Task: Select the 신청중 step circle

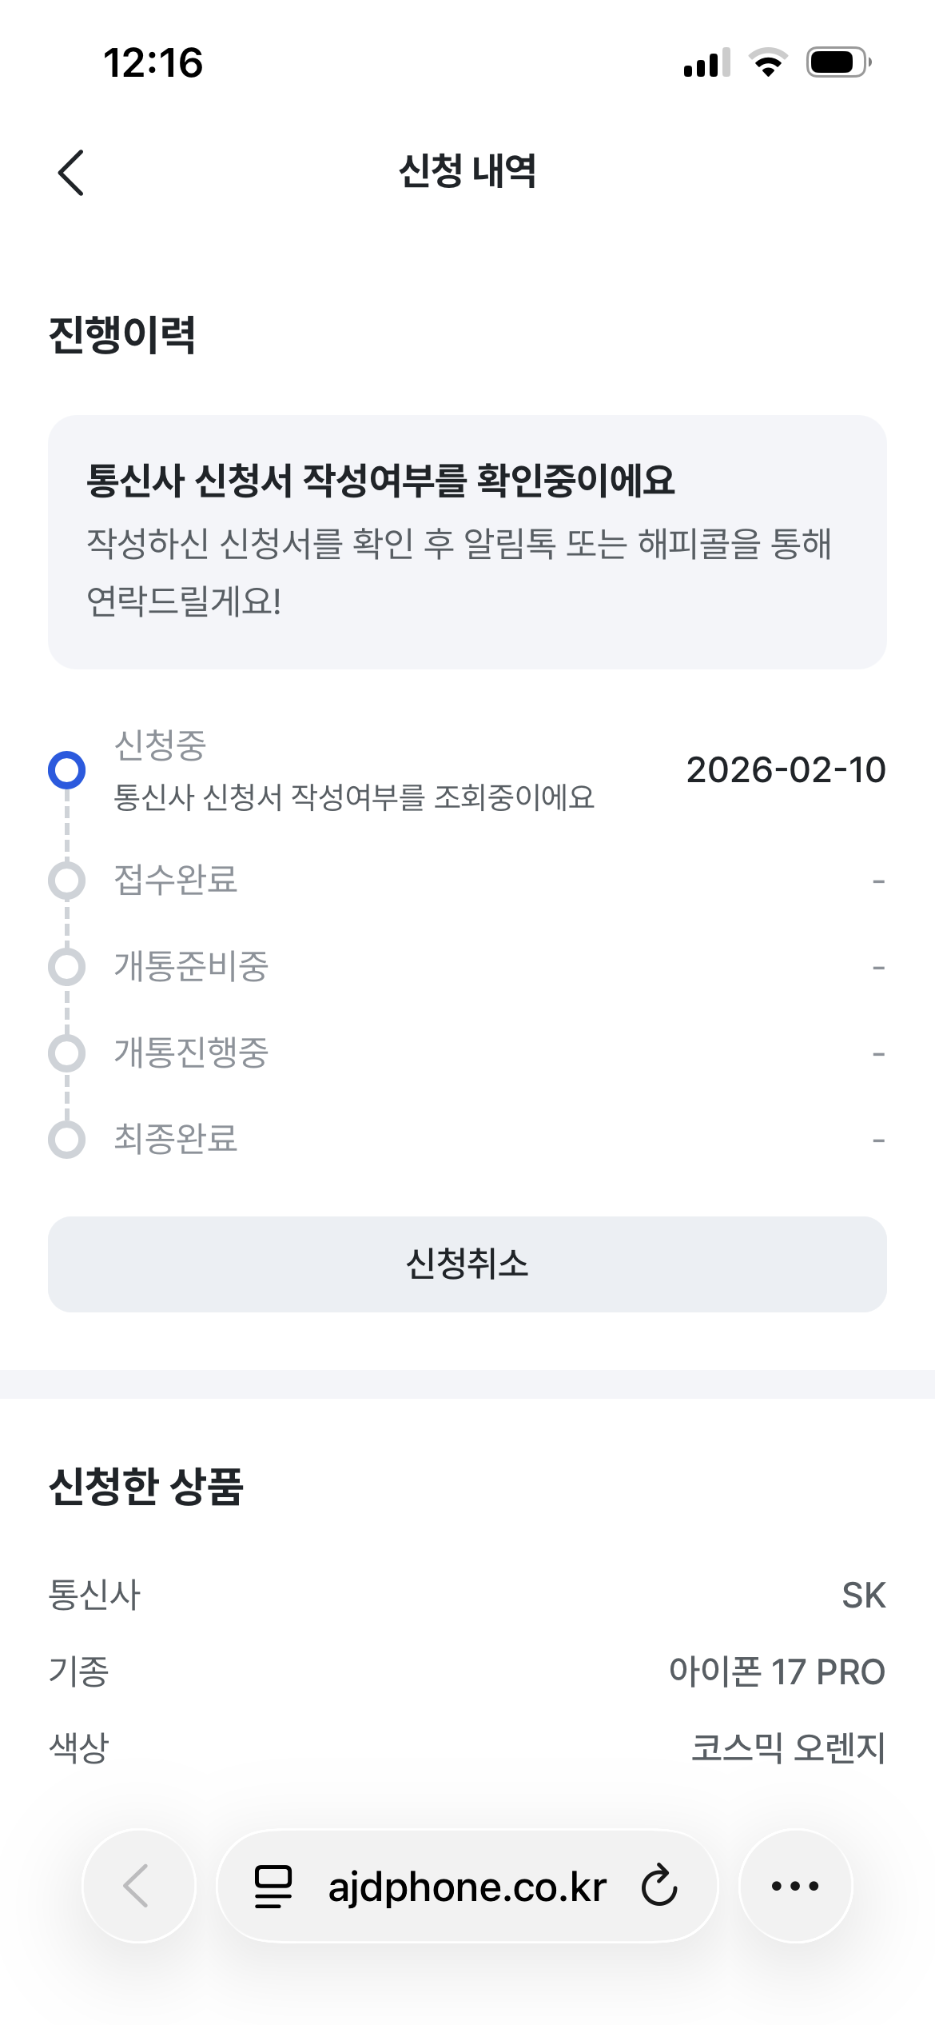Action: point(67,769)
